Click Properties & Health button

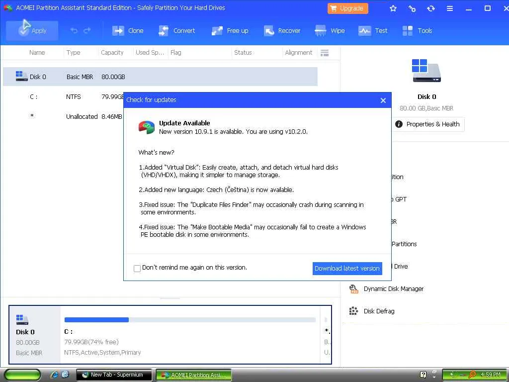[427, 124]
